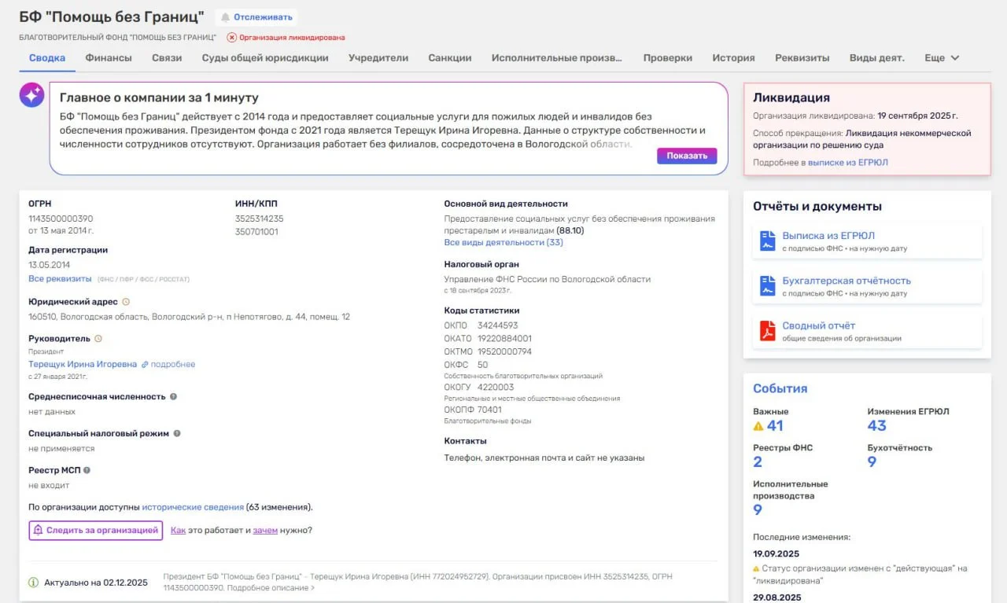Click the event date 19.09.2025
This screenshot has height=603, width=1007.
[x=778, y=553]
